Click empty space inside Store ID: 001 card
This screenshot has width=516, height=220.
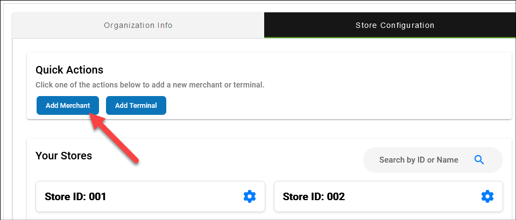172,196
